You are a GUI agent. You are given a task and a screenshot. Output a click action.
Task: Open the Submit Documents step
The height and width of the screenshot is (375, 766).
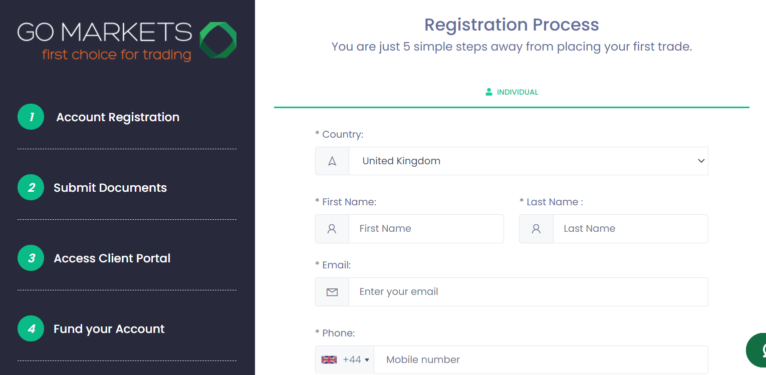110,188
